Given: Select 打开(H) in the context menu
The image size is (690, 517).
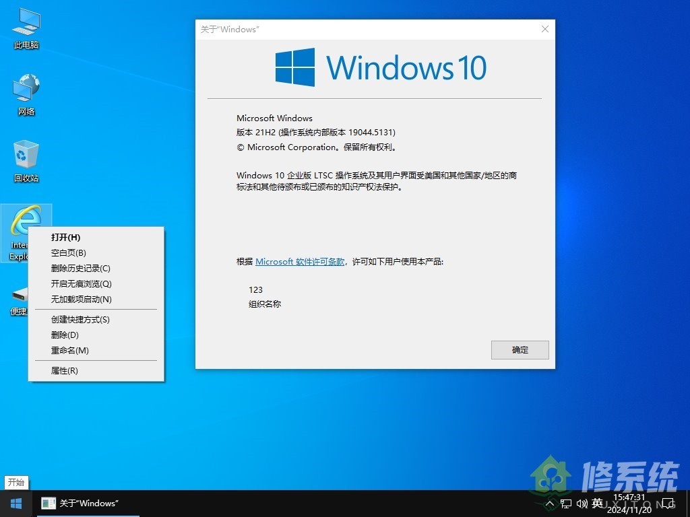Looking at the screenshot, I should click(67, 237).
